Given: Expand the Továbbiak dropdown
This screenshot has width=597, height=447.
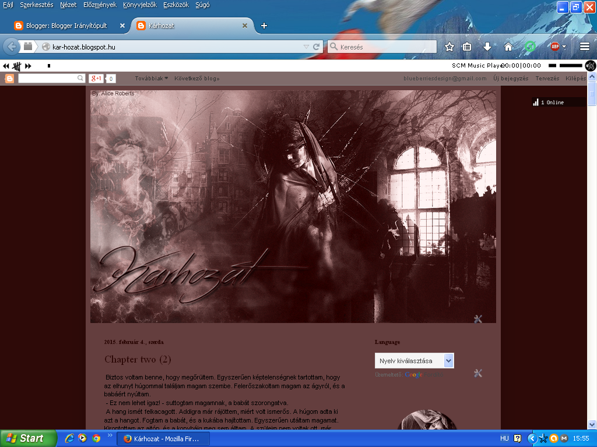Looking at the screenshot, I should coord(151,79).
